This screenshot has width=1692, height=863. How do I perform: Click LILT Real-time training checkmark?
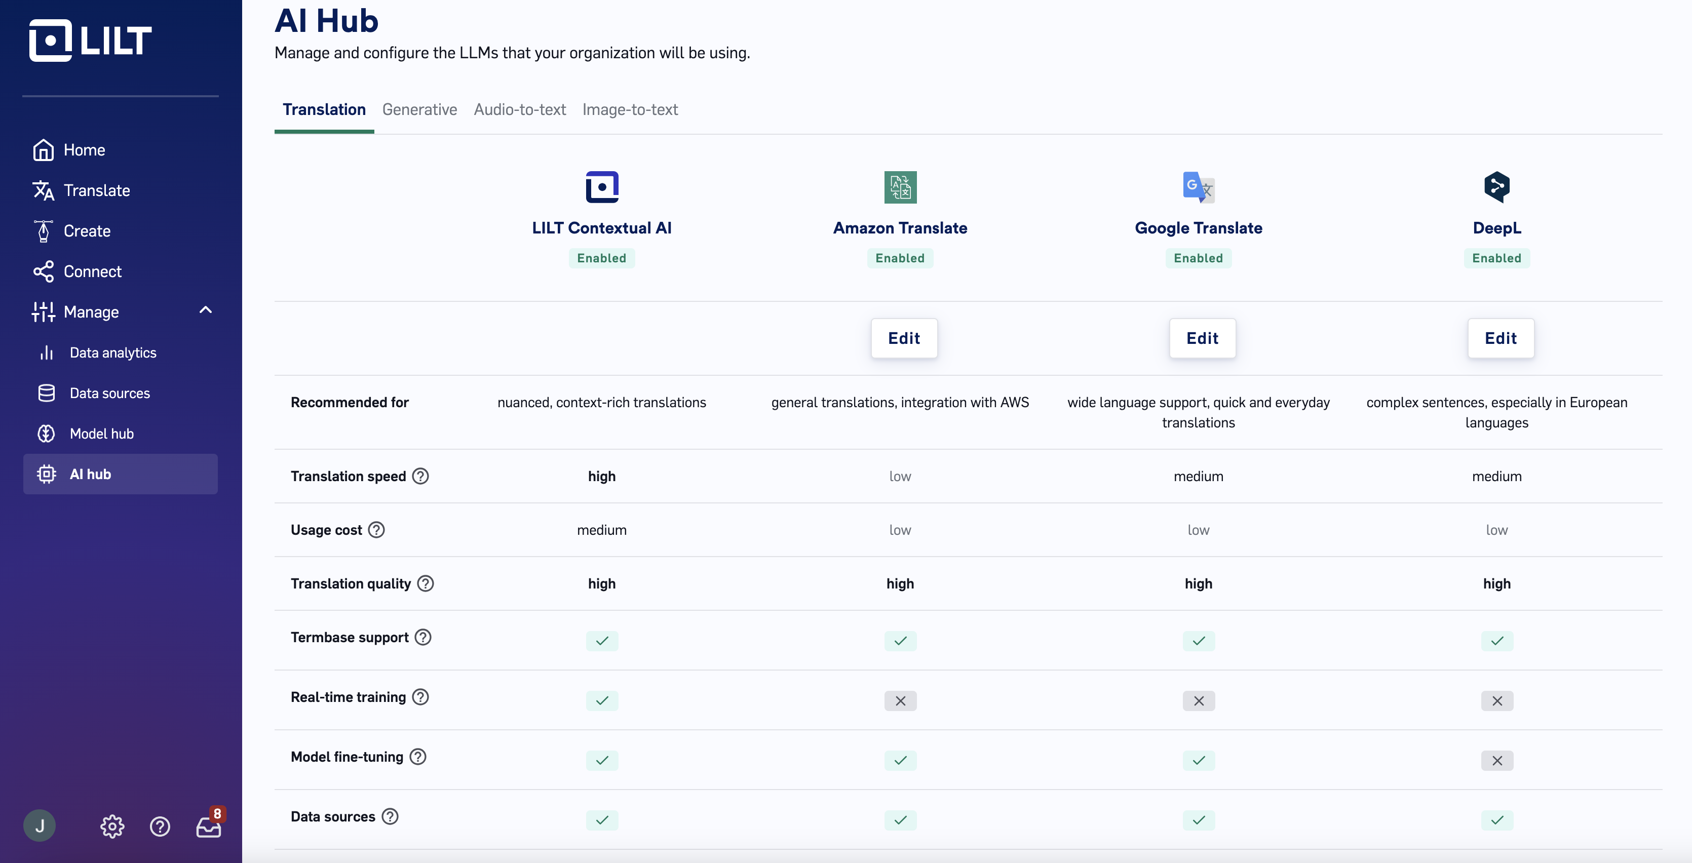click(x=602, y=701)
